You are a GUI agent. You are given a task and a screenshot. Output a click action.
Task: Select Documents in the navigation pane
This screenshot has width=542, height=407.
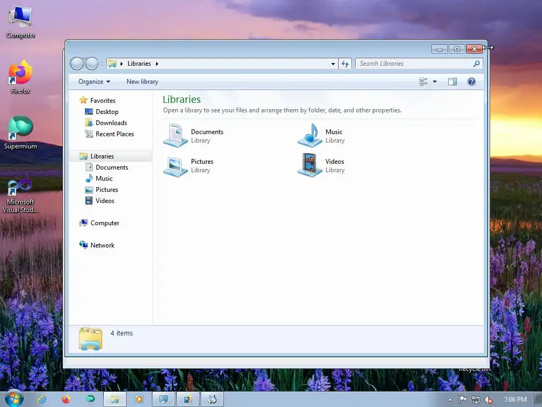(x=112, y=167)
